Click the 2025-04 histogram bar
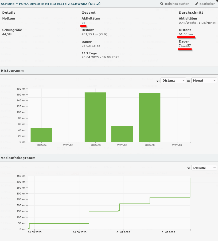The width and height of the screenshot is (218, 241). [x=41, y=135]
